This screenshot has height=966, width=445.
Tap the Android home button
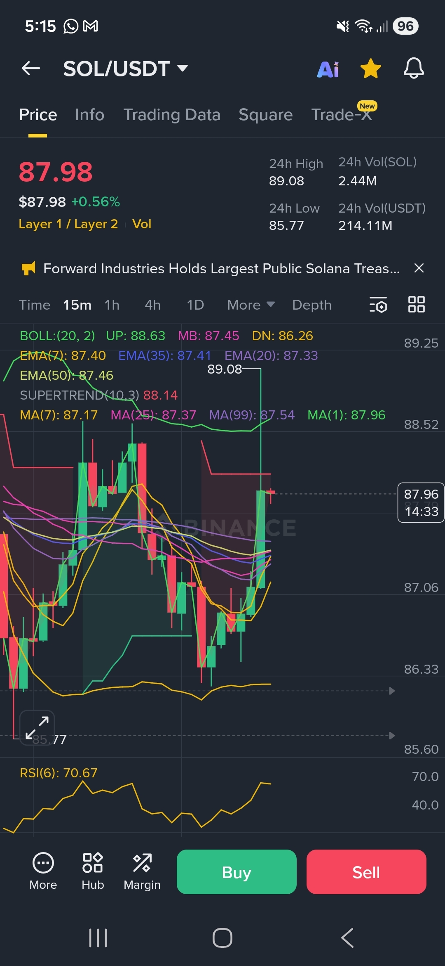[222, 938]
